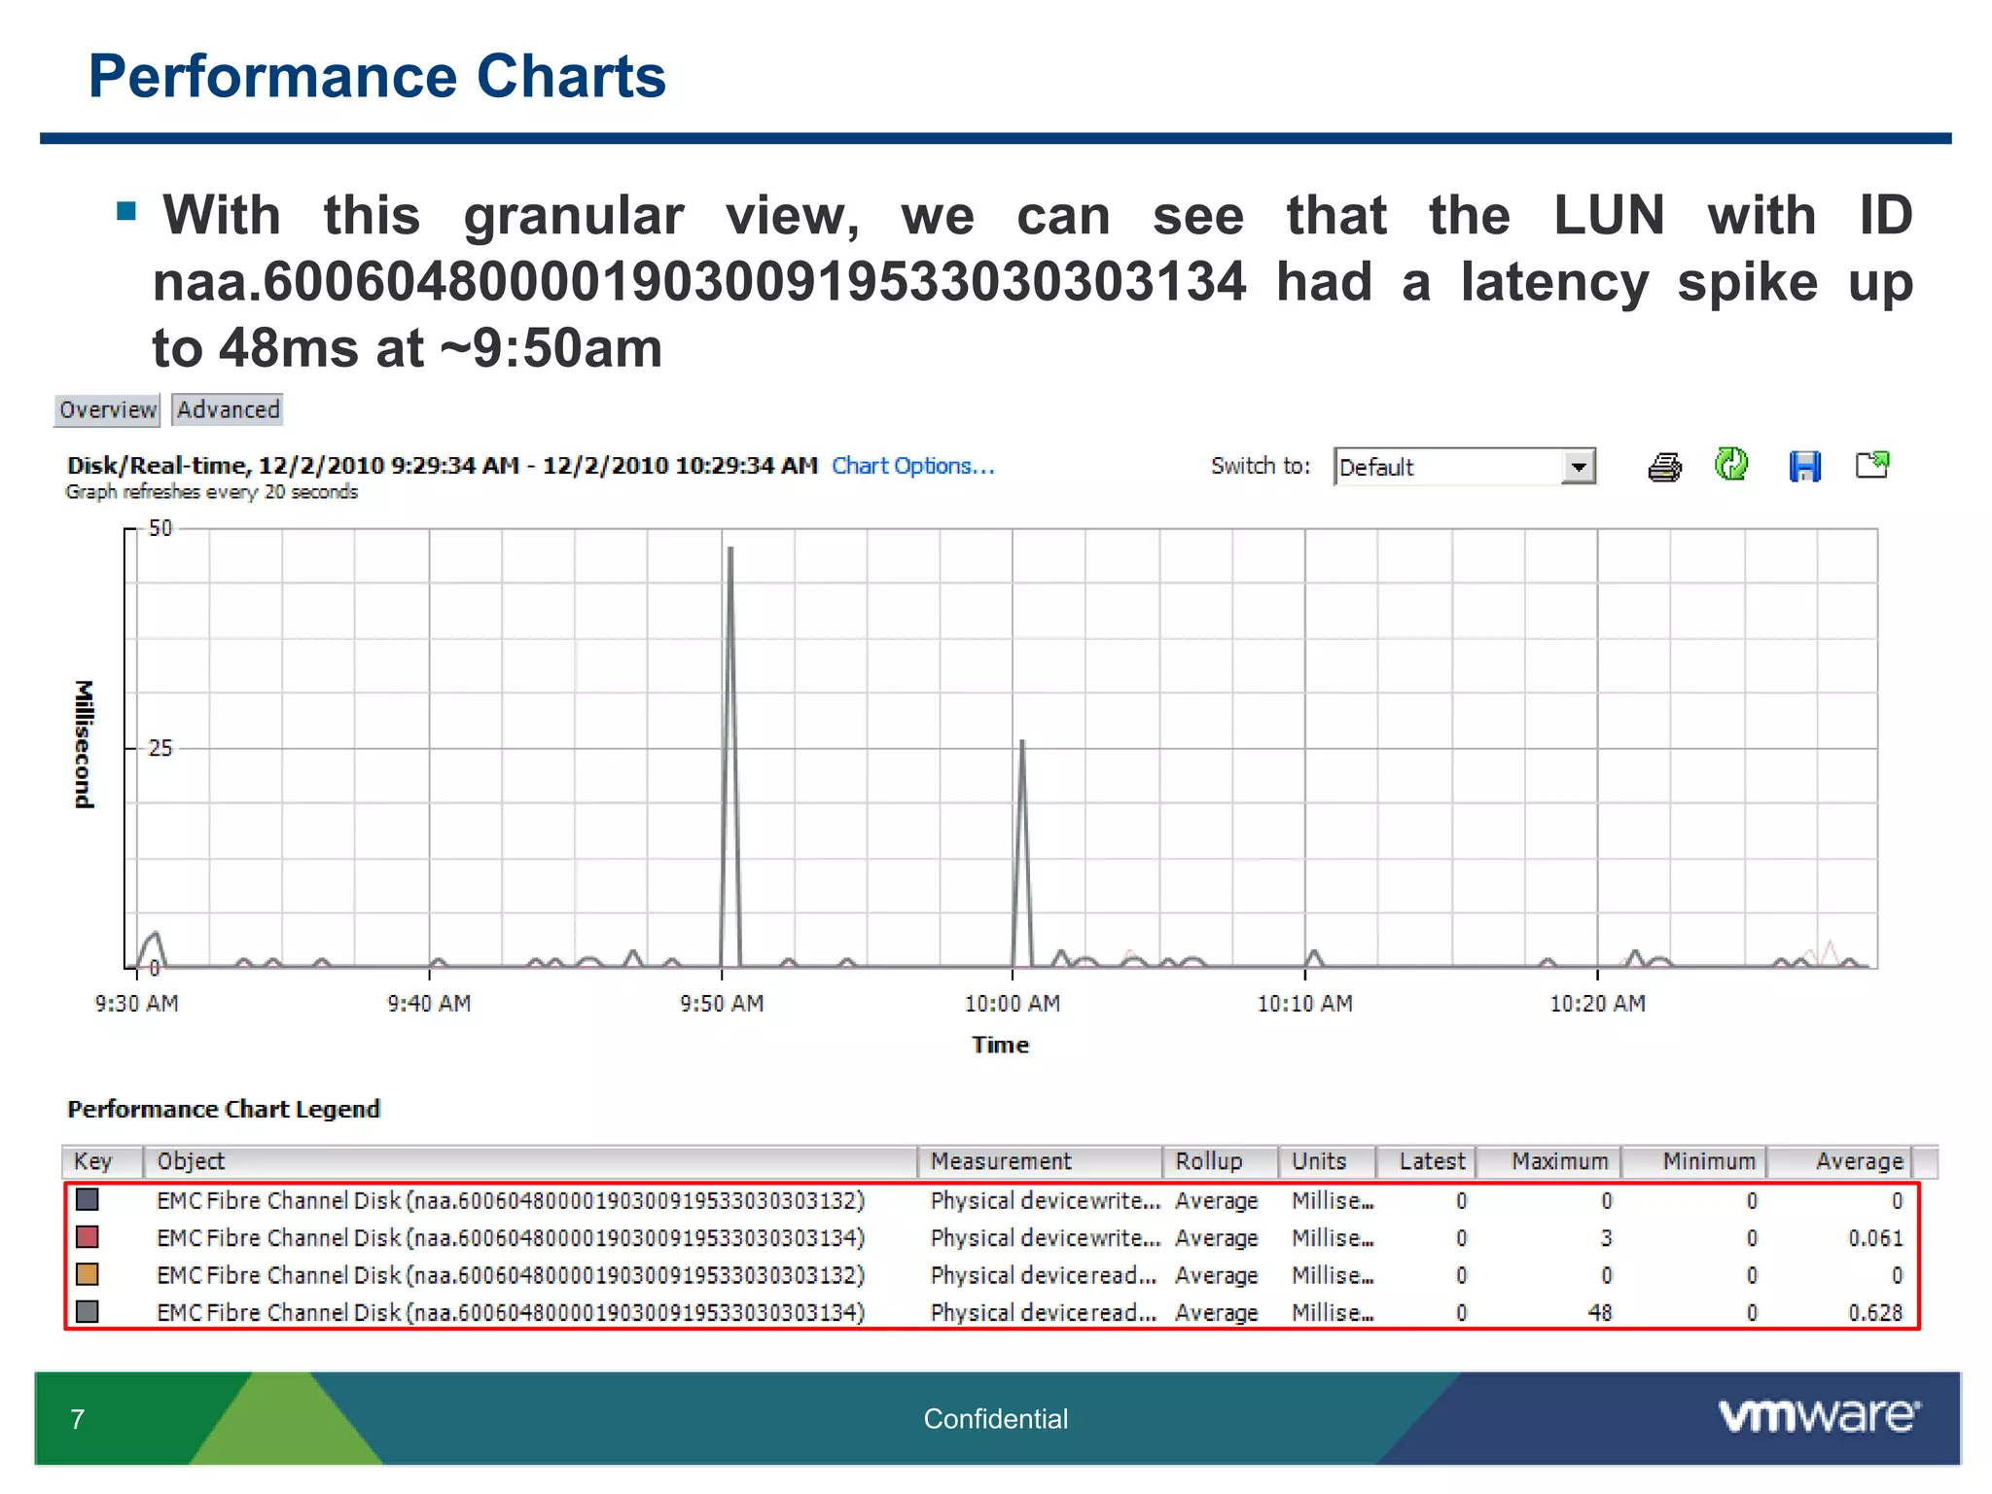
Task: Select the maximum value 48 cell
Action: click(x=1600, y=1313)
